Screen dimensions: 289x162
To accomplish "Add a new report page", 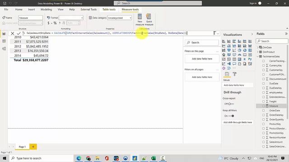I will tap(33, 147).
